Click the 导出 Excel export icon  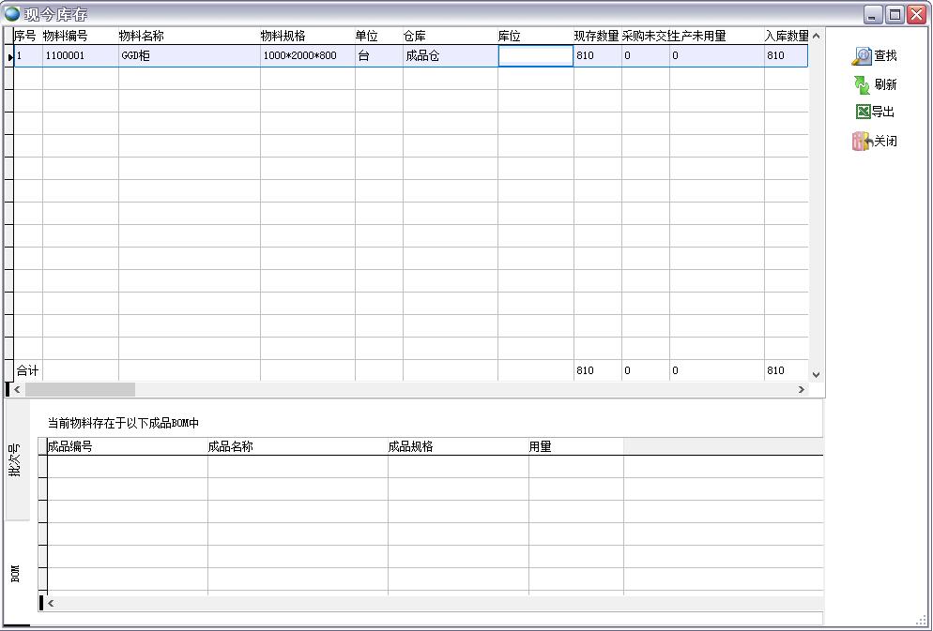[863, 112]
